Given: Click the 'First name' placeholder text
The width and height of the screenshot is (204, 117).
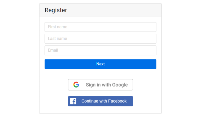Looking at the screenshot, I should pyautogui.click(x=58, y=27).
